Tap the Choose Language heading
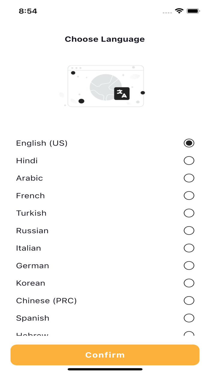Image resolution: width=210 pixels, height=374 pixels. (105, 39)
